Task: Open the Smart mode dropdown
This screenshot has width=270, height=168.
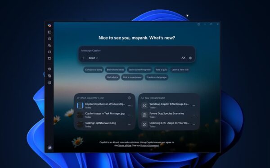Action: (x=93, y=58)
